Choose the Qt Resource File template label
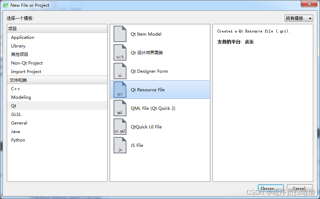This screenshot has height=199, width=320. [x=148, y=90]
